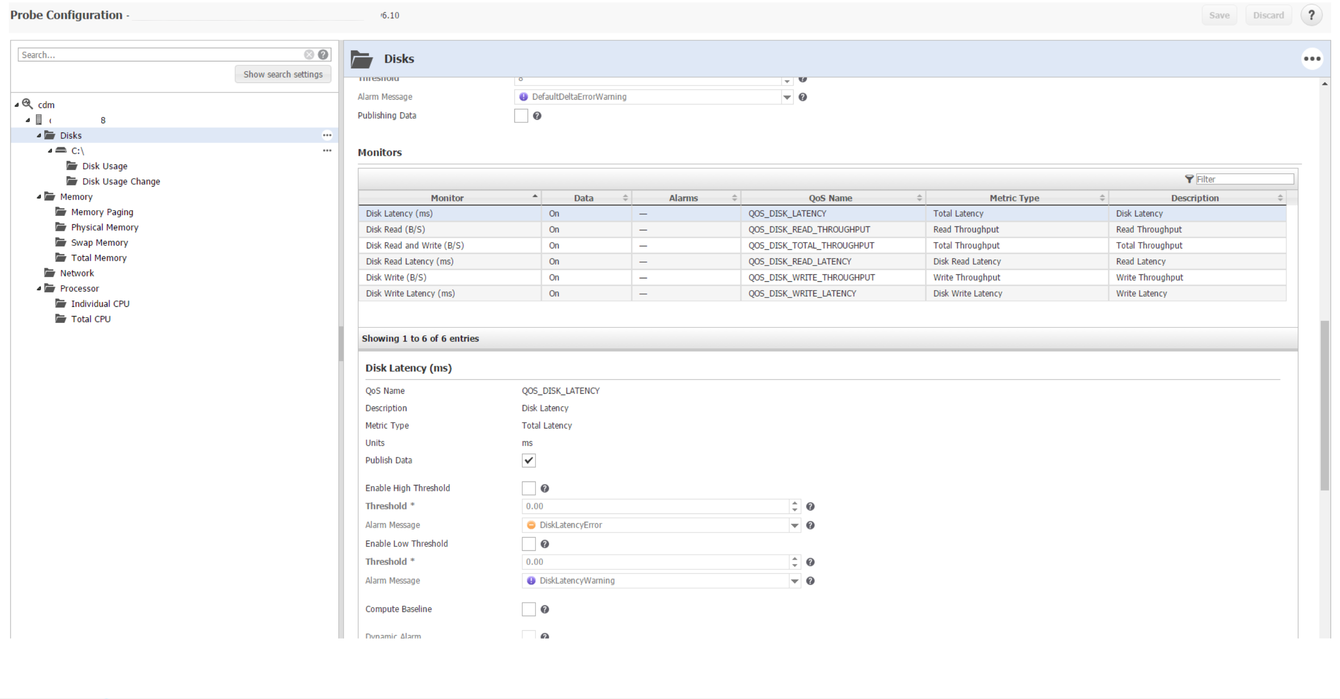Select the Network folder in the tree
This screenshot has width=1340, height=699.
click(x=77, y=273)
